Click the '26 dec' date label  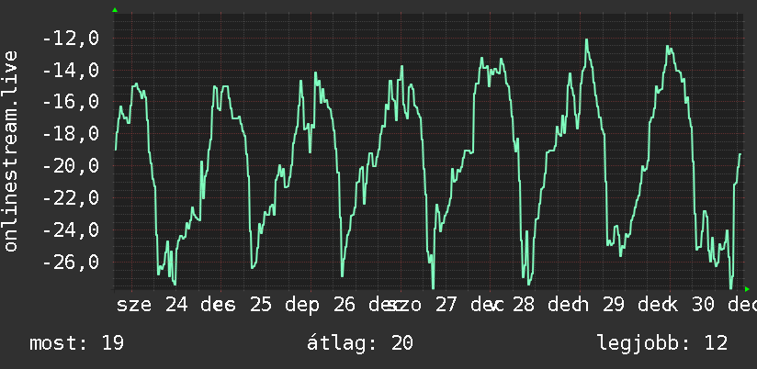[367, 305]
